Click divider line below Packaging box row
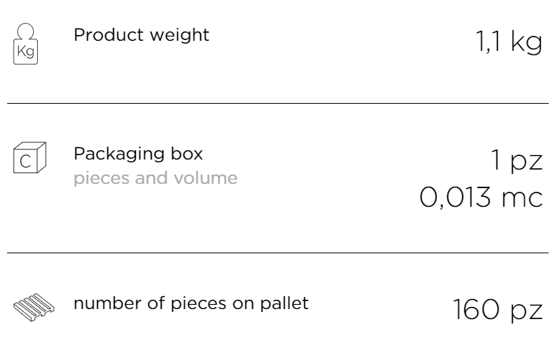 tap(278, 253)
